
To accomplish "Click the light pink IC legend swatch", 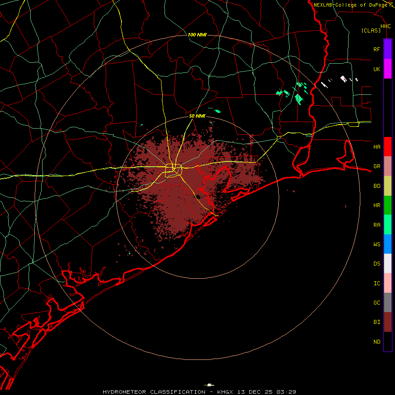I will coord(388,283).
